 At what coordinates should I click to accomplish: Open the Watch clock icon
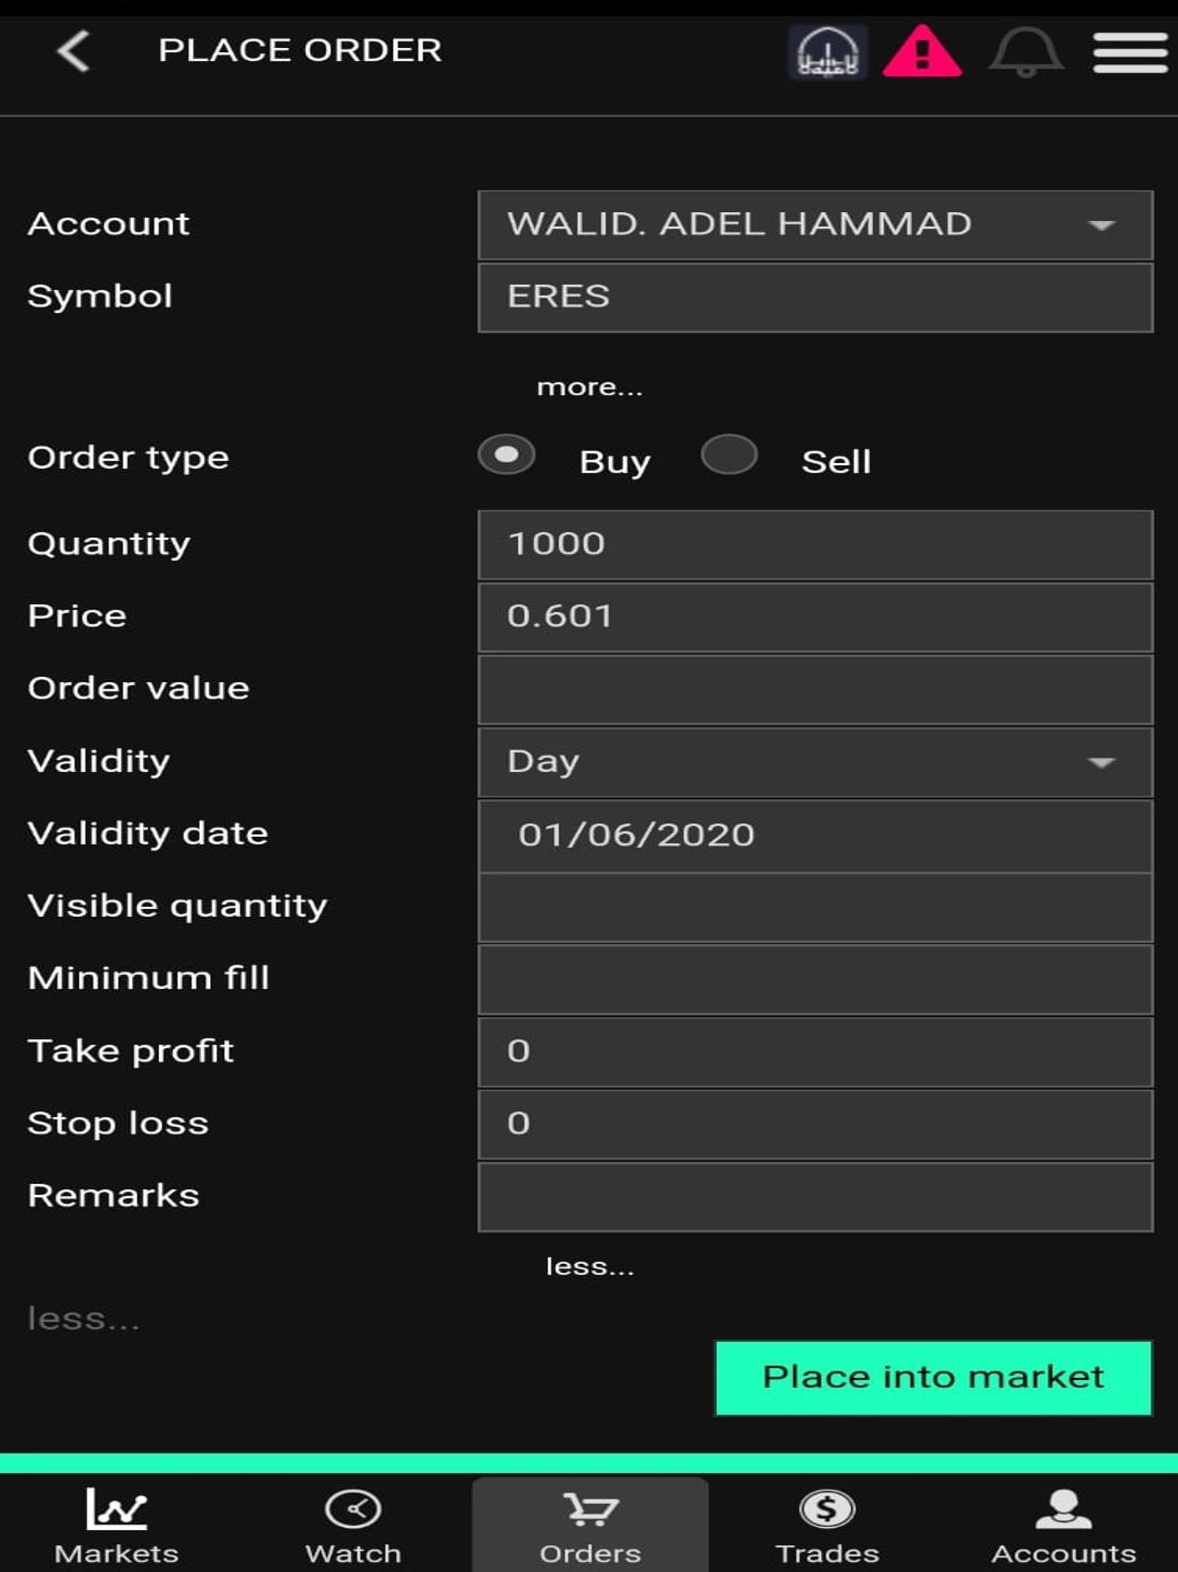353,1509
